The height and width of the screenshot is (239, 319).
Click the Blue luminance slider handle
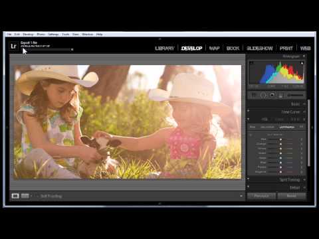pos(280,163)
